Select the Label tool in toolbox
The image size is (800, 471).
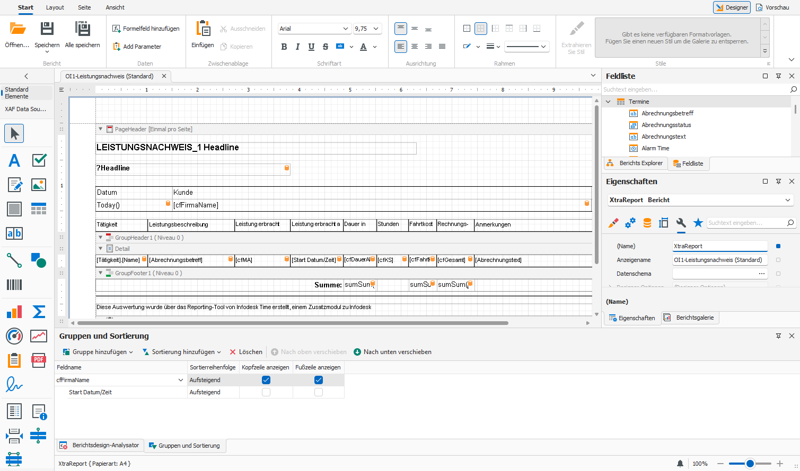point(14,160)
